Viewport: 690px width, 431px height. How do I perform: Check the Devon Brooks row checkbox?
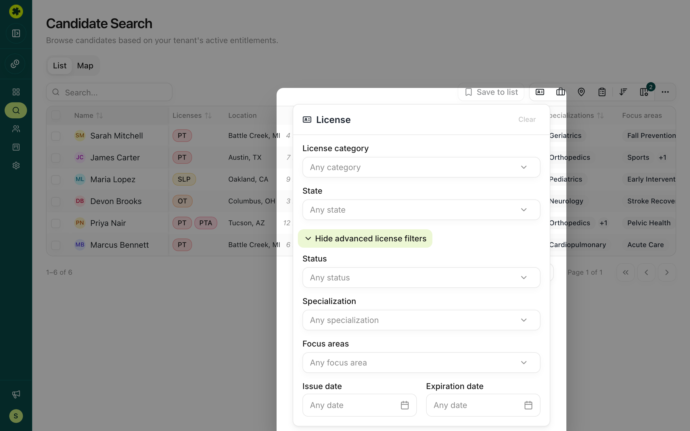click(56, 201)
